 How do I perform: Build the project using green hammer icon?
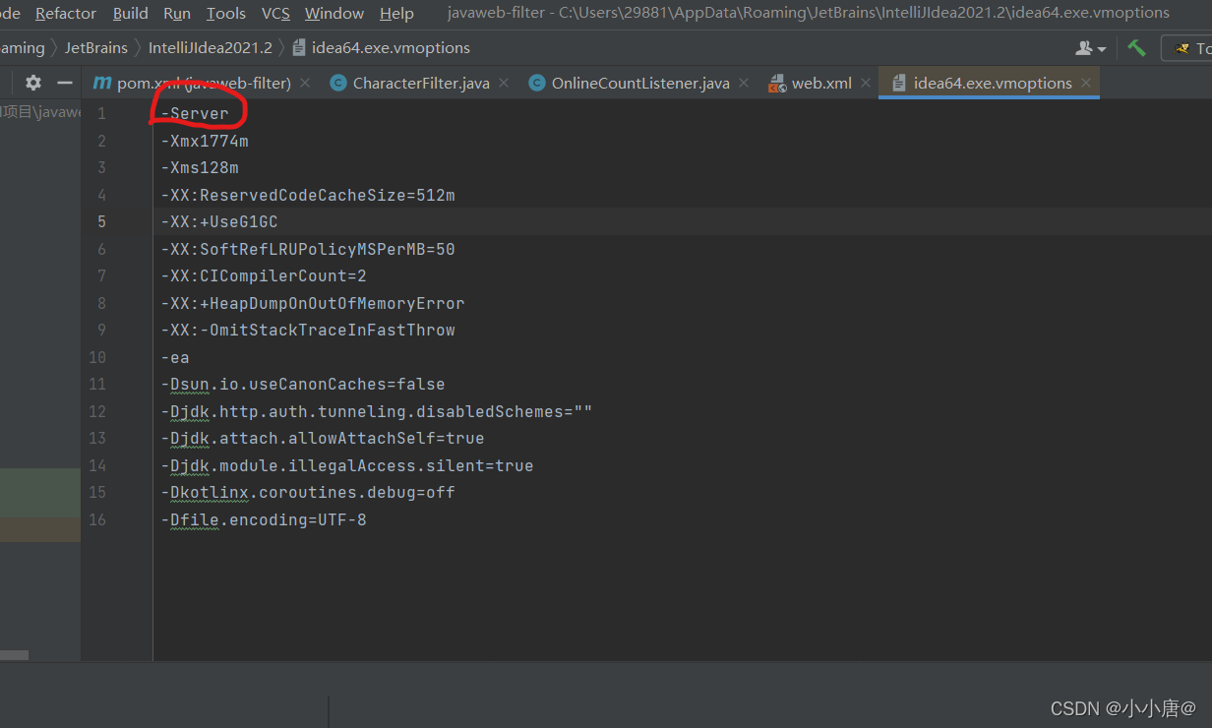click(1136, 47)
